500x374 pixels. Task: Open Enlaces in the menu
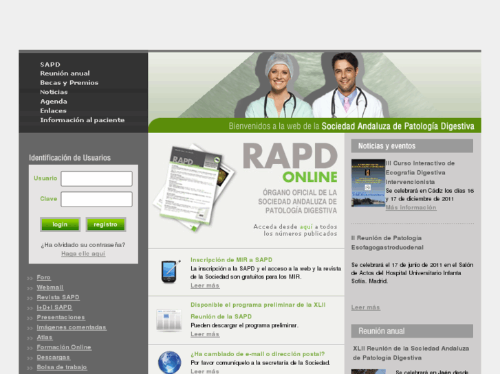[53, 110]
